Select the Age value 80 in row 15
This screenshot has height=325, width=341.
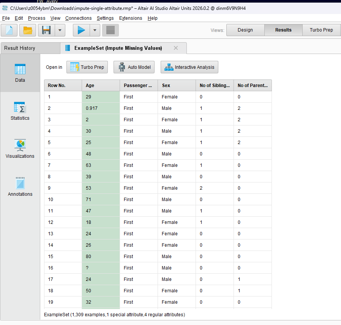101,257
